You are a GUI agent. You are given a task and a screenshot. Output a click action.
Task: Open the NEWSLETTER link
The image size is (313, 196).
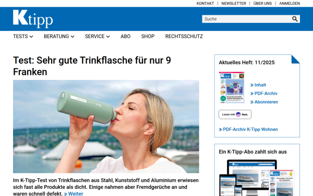tap(234, 4)
